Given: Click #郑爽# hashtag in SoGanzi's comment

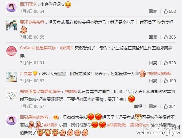Looking at the screenshot, I should [66, 48].
